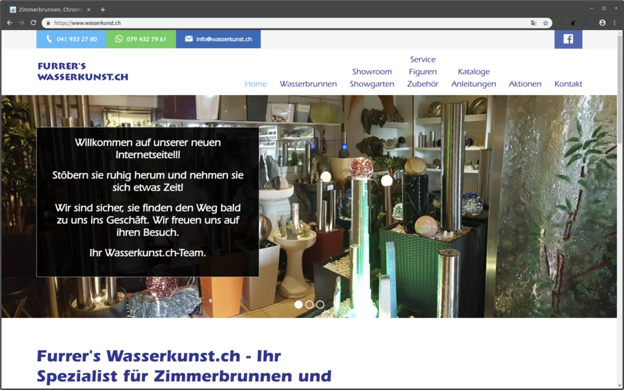Click the Furrer's Wasserkunst.ch logo
This screenshot has width=624, height=390.
tap(83, 71)
